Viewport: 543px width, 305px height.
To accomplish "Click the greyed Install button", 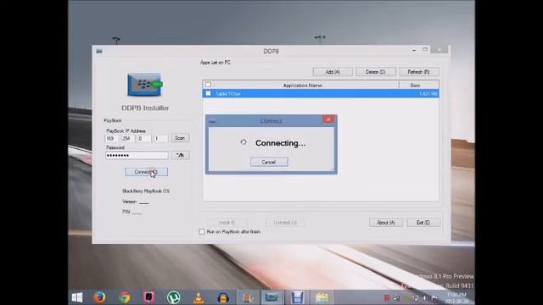I will pyautogui.click(x=227, y=222).
